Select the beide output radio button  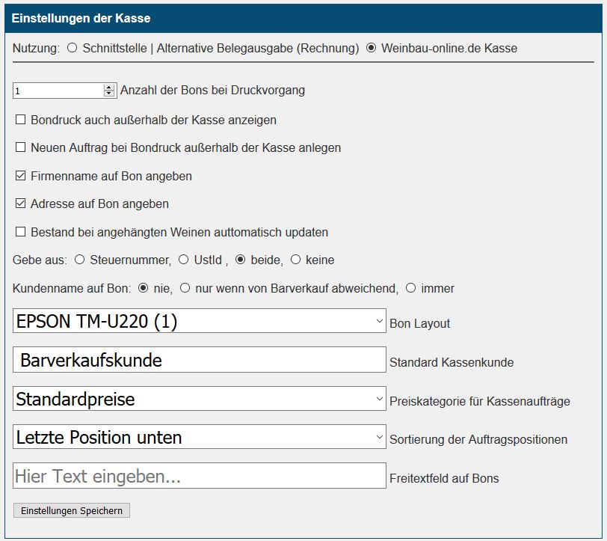coord(240,260)
